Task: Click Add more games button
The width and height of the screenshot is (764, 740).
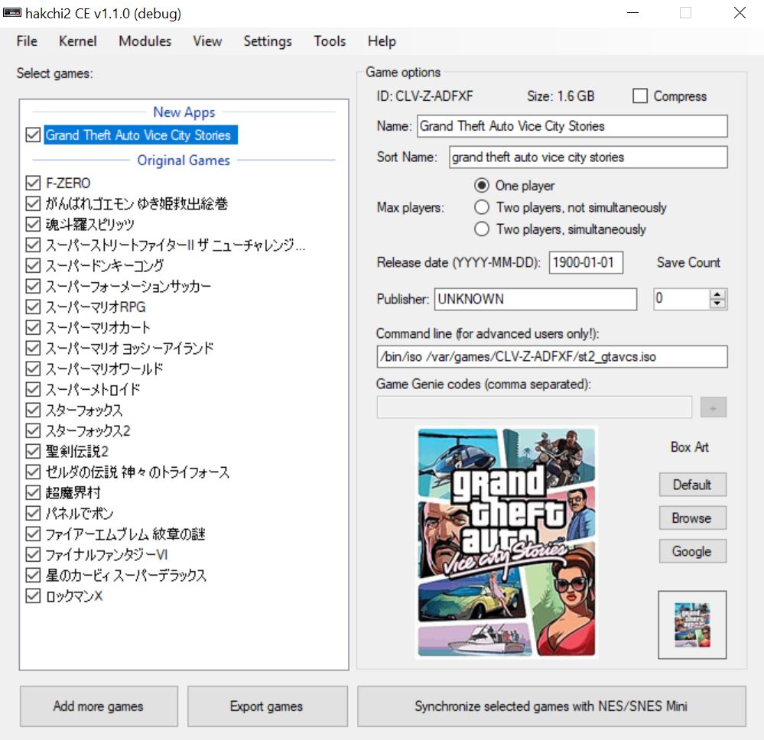Action: (99, 706)
